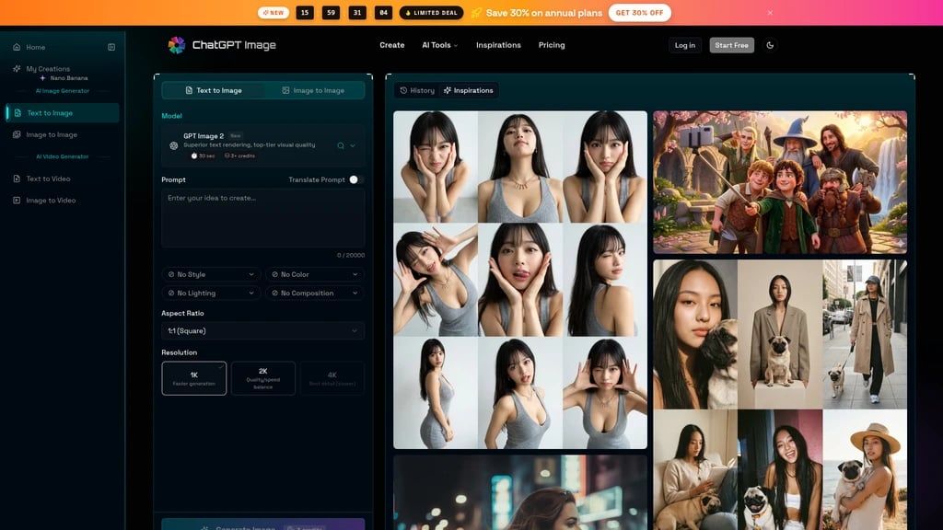This screenshot has width=943, height=530.
Task: Click the 0 / 20000 character counter
Action: 351,256
